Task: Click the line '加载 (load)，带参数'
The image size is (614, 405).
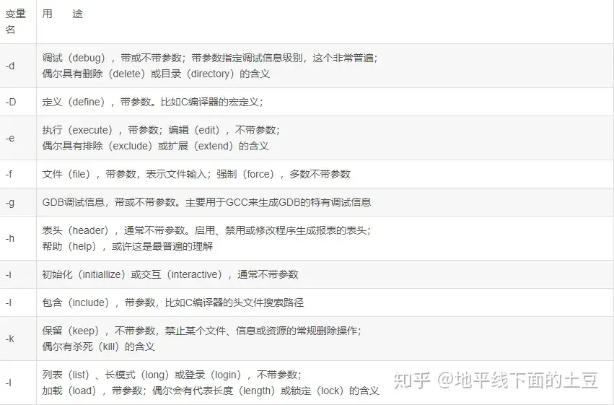Action: point(211,391)
